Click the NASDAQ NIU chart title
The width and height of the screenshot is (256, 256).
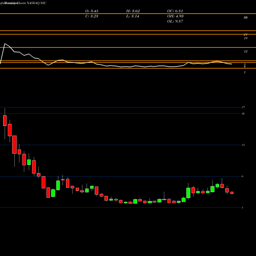click(x=36, y=3)
